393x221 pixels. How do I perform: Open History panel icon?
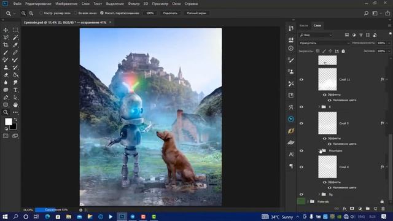pyautogui.click(x=290, y=28)
